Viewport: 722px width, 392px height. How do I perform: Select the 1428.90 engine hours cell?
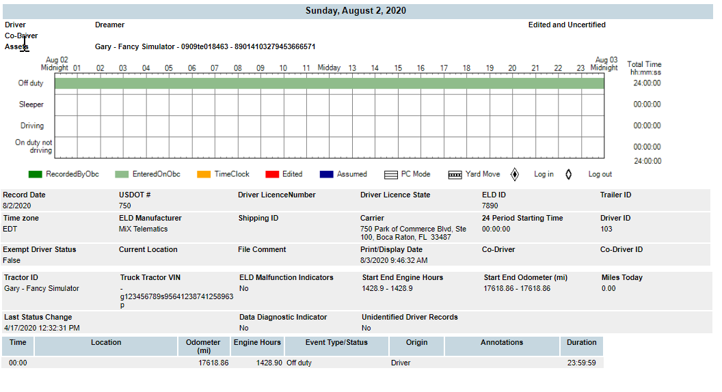[269, 363]
